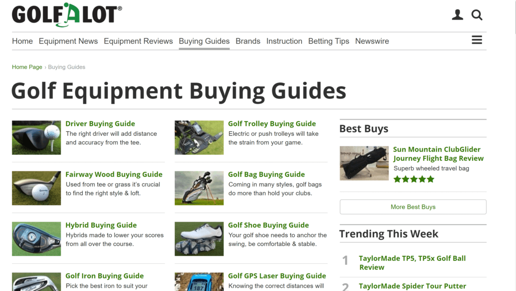This screenshot has width=516, height=291.
Task: Click the golf iron thumbnail
Action: (36, 282)
